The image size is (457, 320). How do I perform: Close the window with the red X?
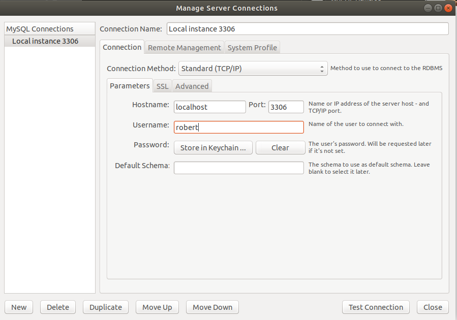[x=448, y=8]
